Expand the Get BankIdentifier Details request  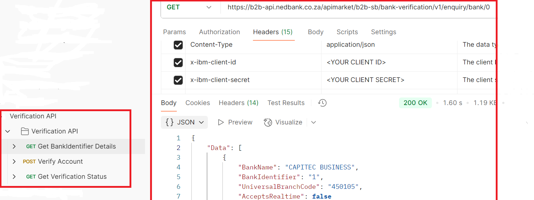tap(14, 146)
